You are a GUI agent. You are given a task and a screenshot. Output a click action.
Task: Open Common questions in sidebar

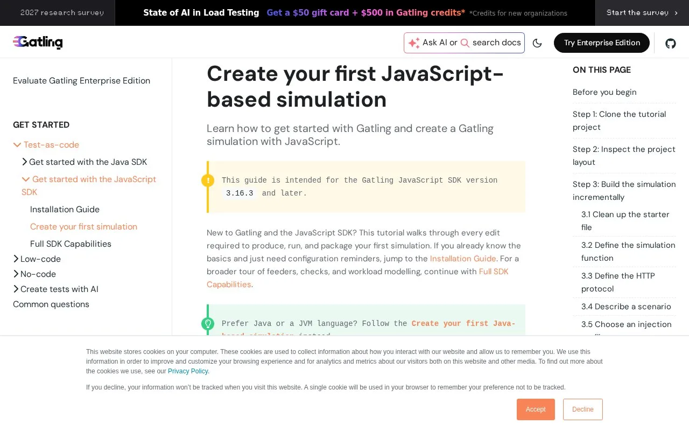pyautogui.click(x=51, y=304)
